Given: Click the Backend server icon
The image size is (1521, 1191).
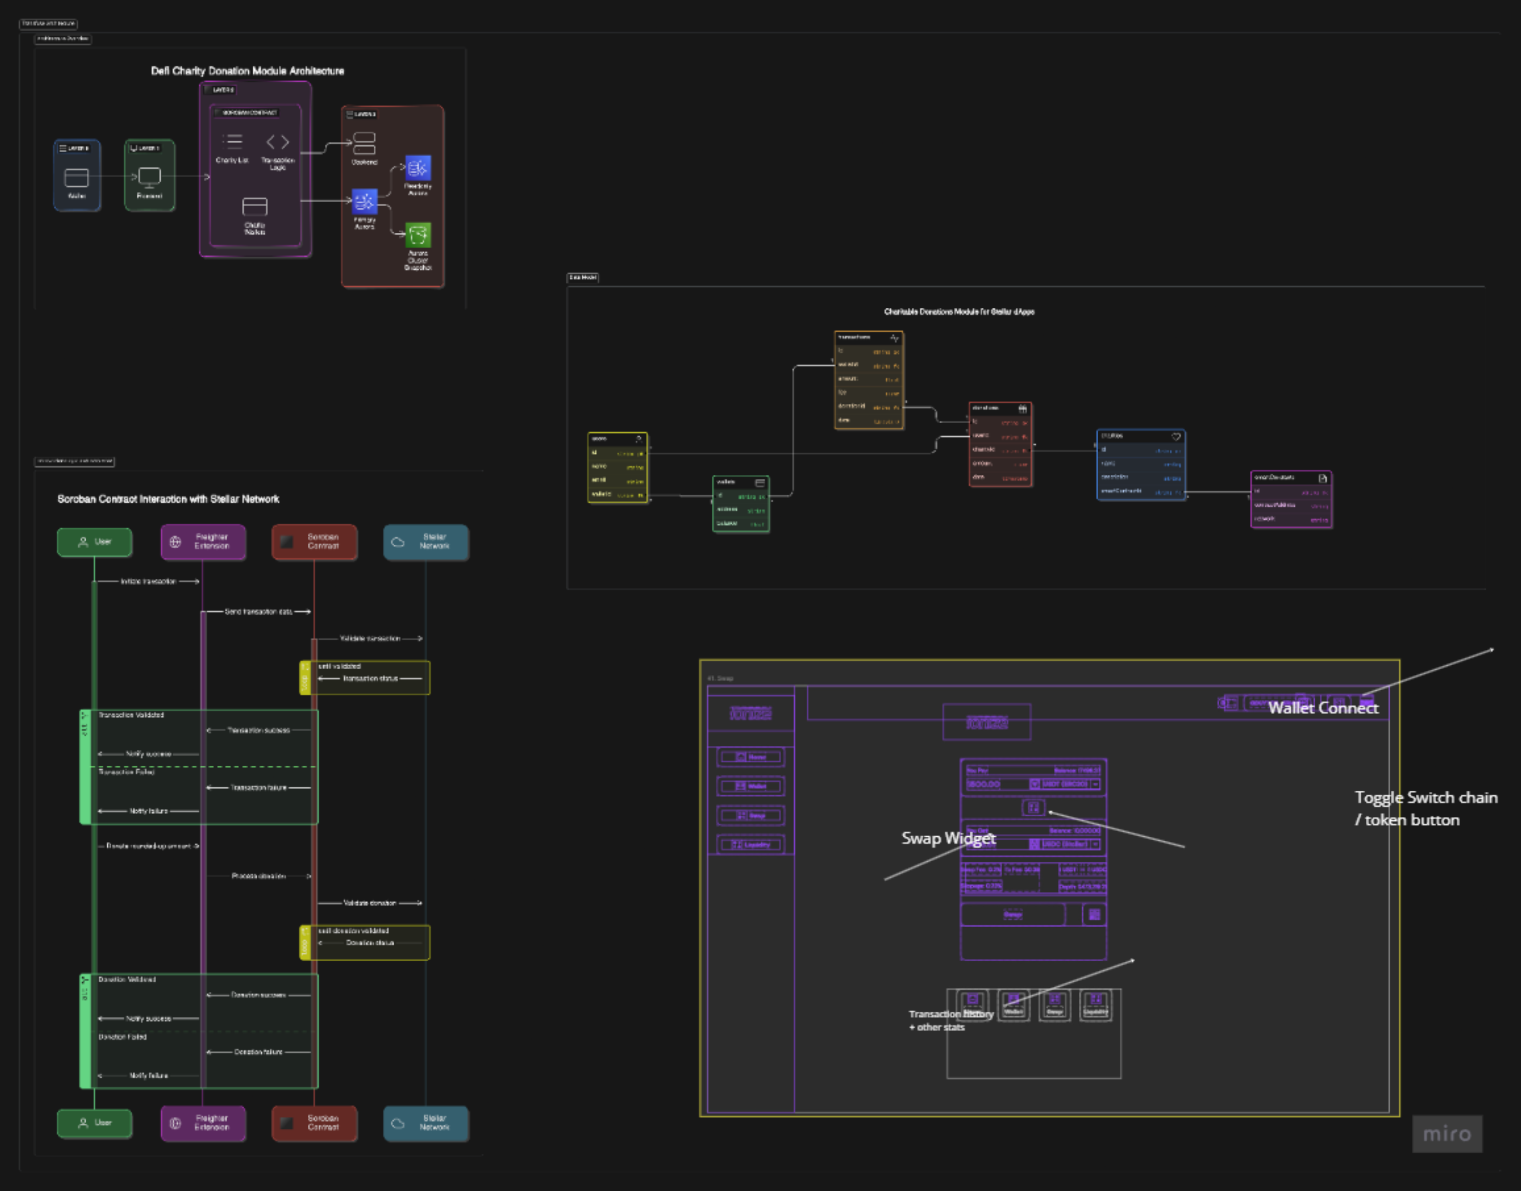Looking at the screenshot, I should coord(364,143).
